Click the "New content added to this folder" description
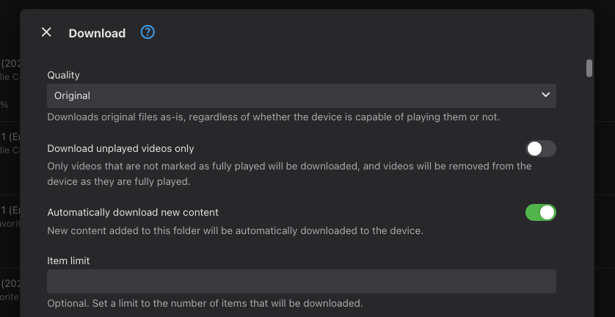615x317 pixels. coord(235,230)
